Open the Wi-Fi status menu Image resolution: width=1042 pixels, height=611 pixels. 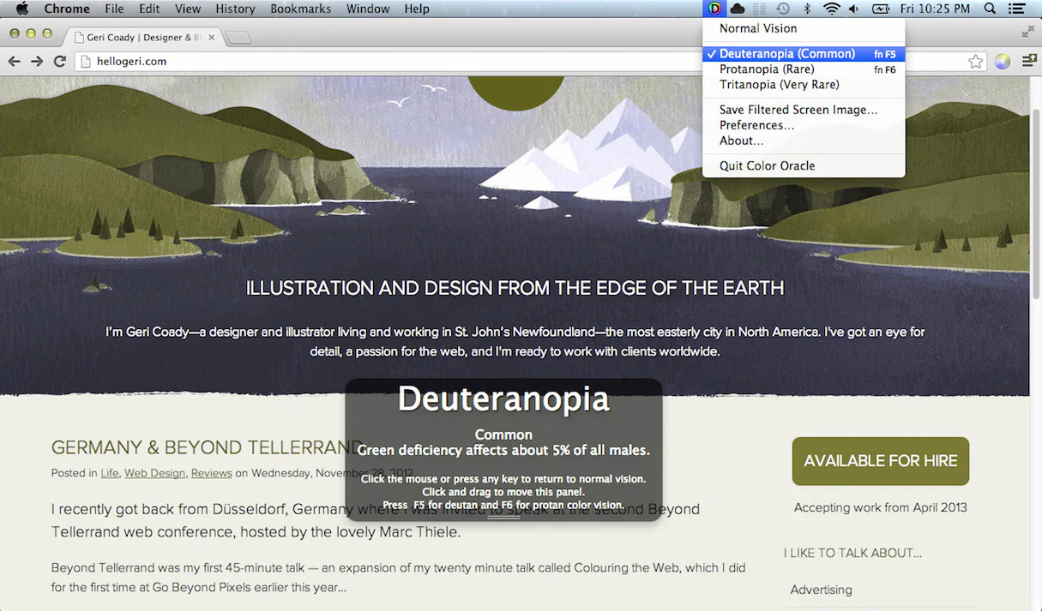tap(829, 9)
